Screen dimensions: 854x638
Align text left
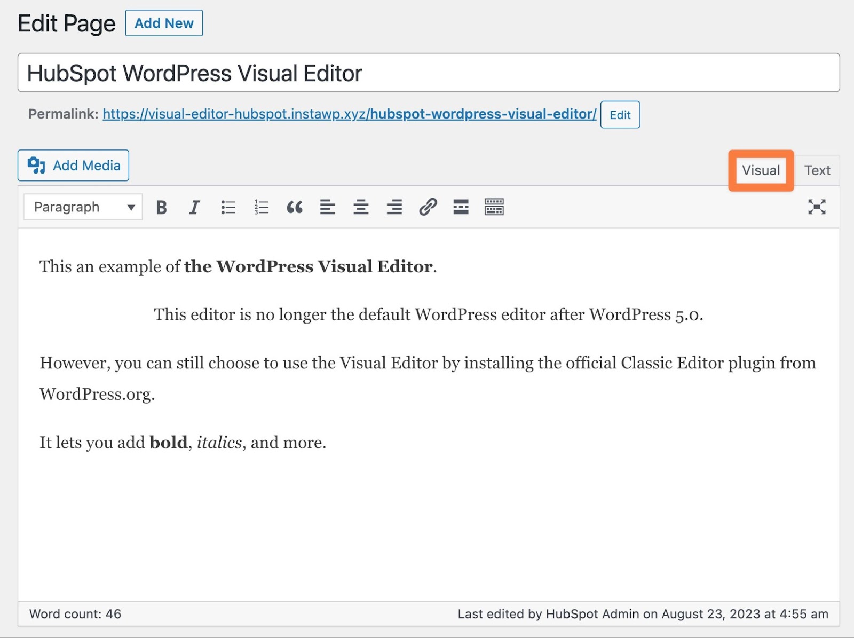[x=328, y=207]
